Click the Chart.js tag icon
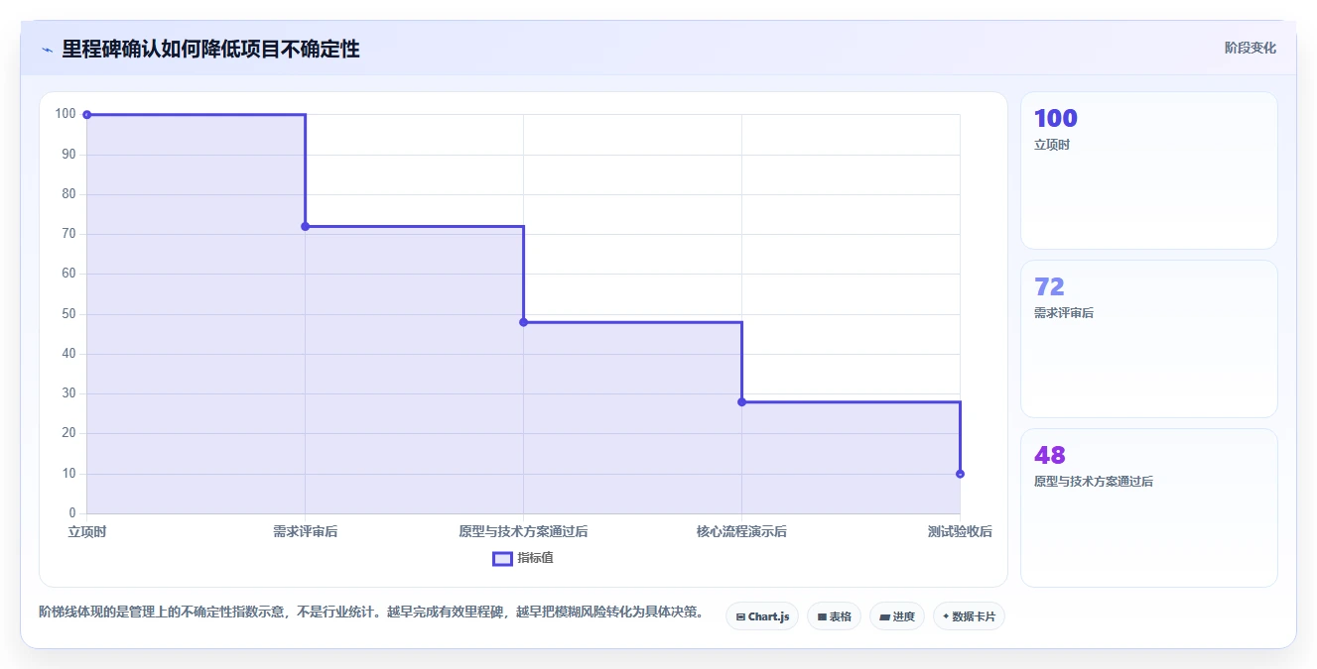1317x669 pixels. [740, 616]
